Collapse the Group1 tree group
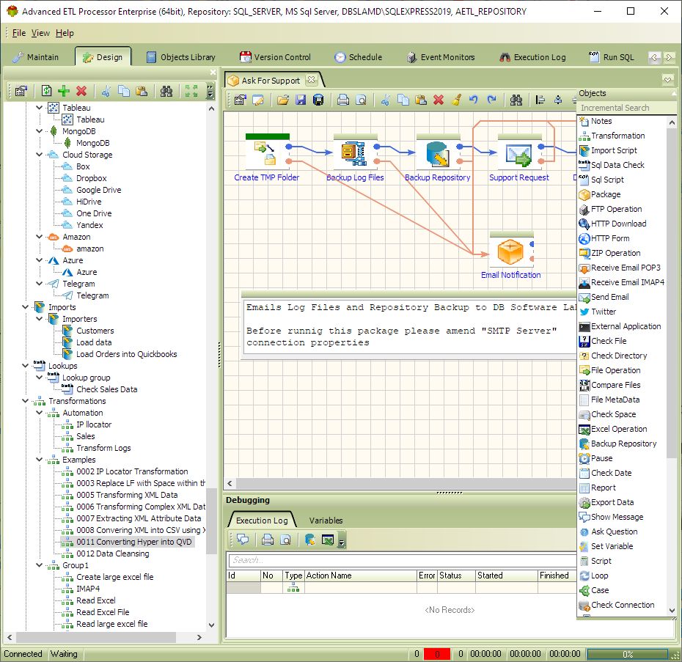 pos(39,565)
